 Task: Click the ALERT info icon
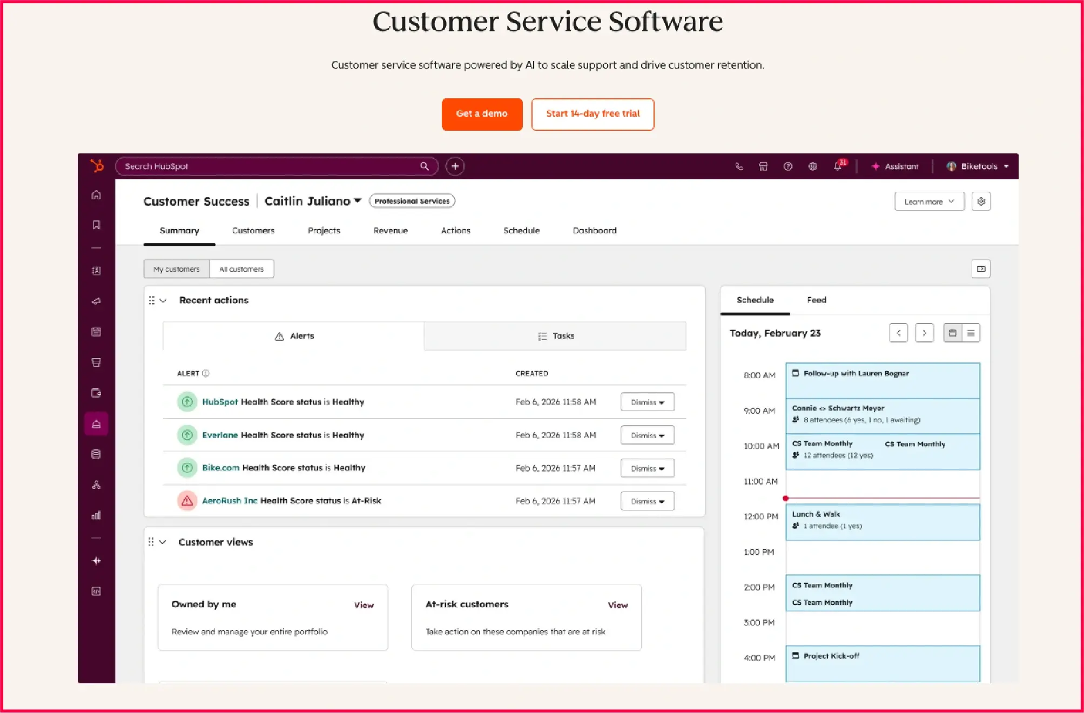pyautogui.click(x=206, y=373)
